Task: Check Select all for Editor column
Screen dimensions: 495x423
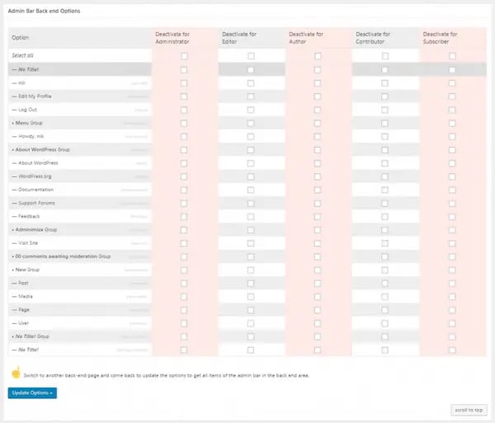Action: [251, 56]
